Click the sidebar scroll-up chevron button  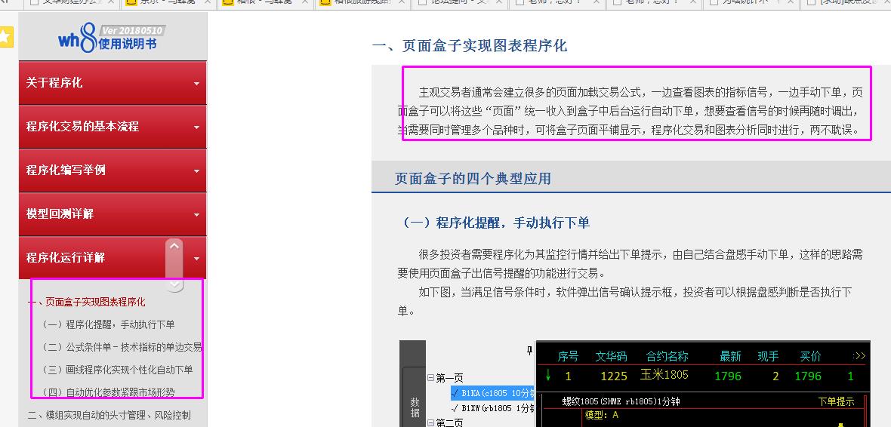(174, 247)
